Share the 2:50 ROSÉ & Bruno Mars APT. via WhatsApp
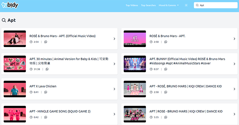Viewport: 239px width, 125px height. click(166, 42)
